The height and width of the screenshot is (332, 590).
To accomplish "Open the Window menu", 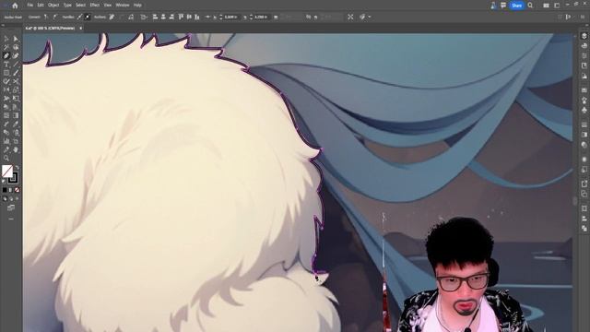I will click(123, 6).
